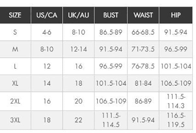Click the 2XL size label
This screenshot has width=196, height=133.
pyautogui.click(x=15, y=101)
